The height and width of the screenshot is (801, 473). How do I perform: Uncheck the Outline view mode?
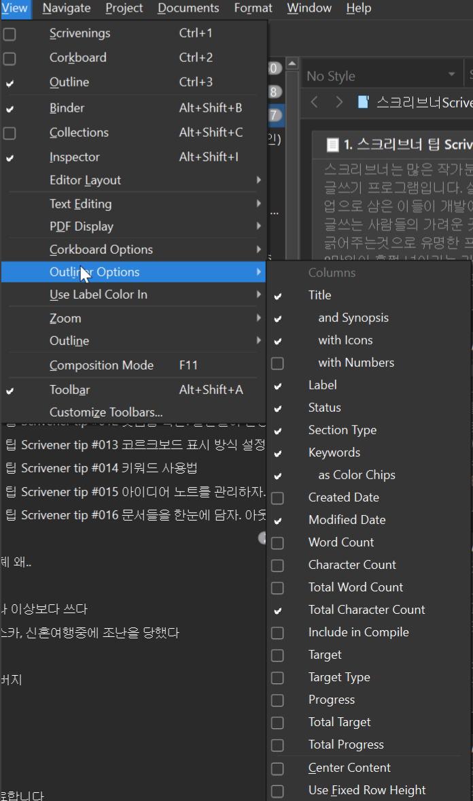[x=10, y=83]
